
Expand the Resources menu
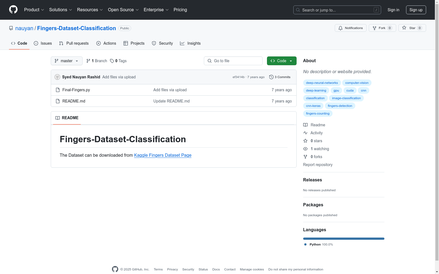(x=90, y=10)
